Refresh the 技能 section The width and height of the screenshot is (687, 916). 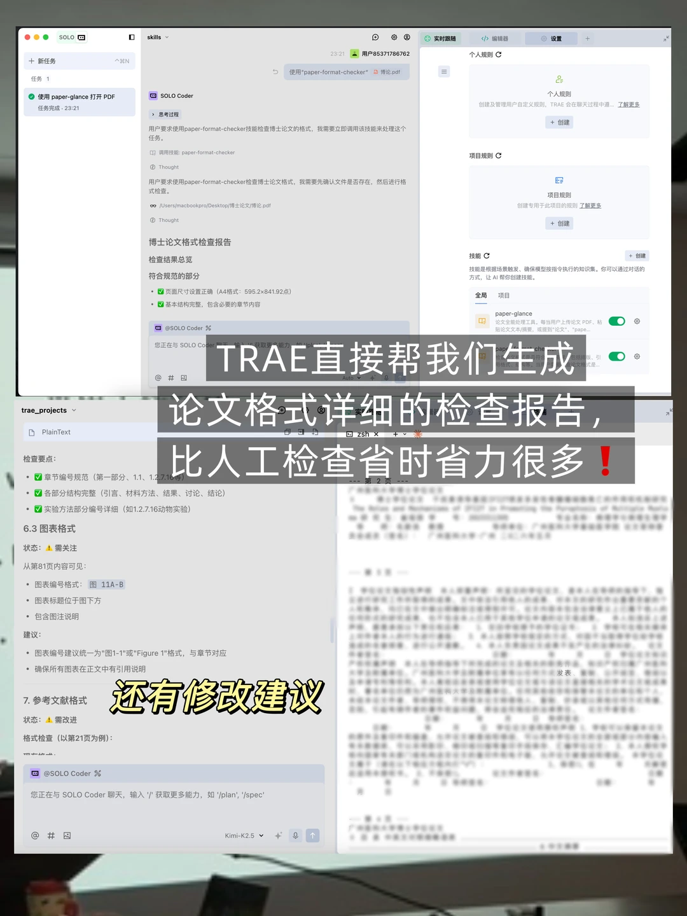[x=487, y=256]
